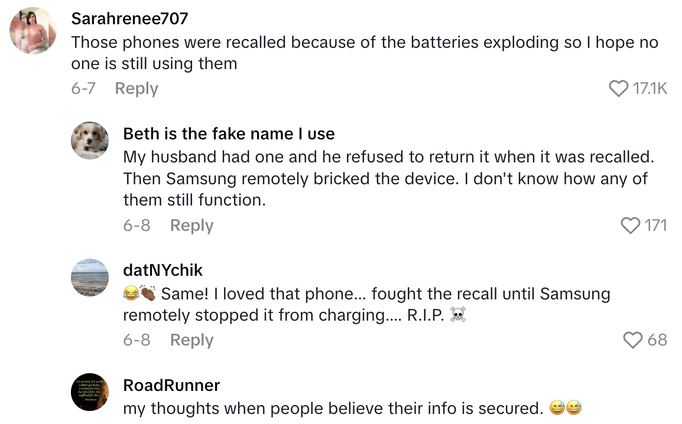The image size is (682, 424).
Task: Select the username Beth is the fake name I use
Action: point(229,133)
